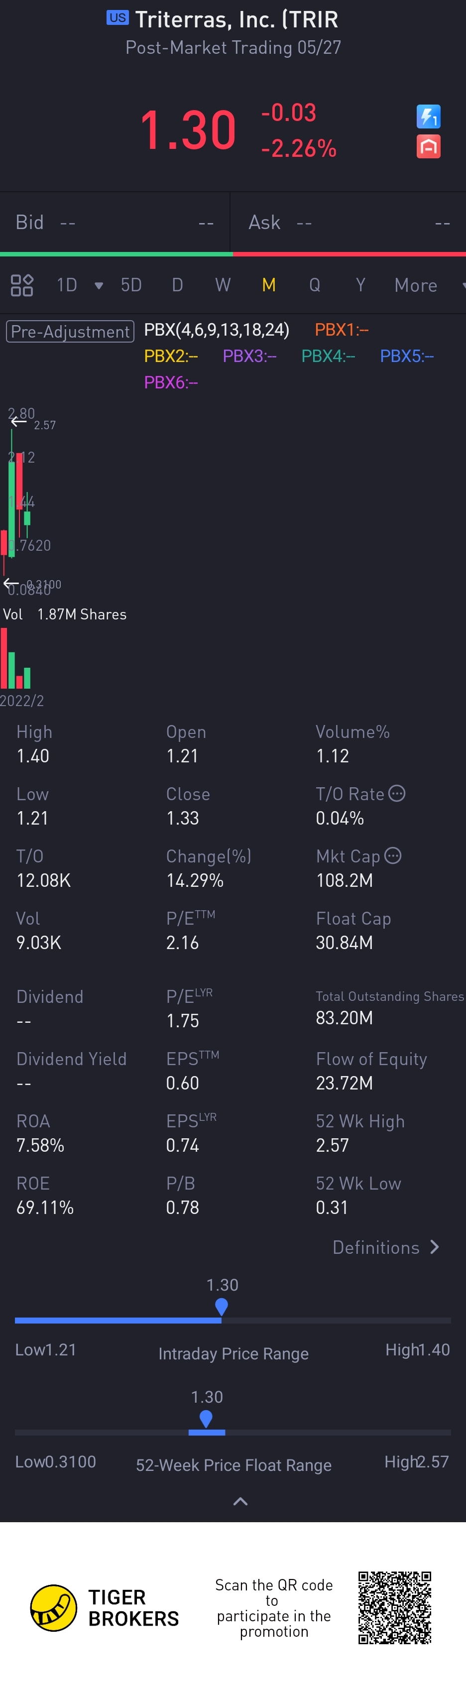The image size is (466, 1694).
Task: Switch to the monthly M chart tab
Action: tap(268, 285)
